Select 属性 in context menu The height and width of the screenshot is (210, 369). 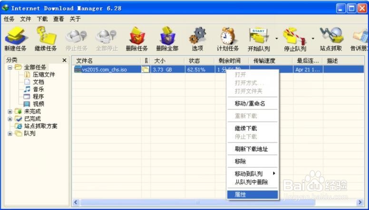tap(252, 194)
